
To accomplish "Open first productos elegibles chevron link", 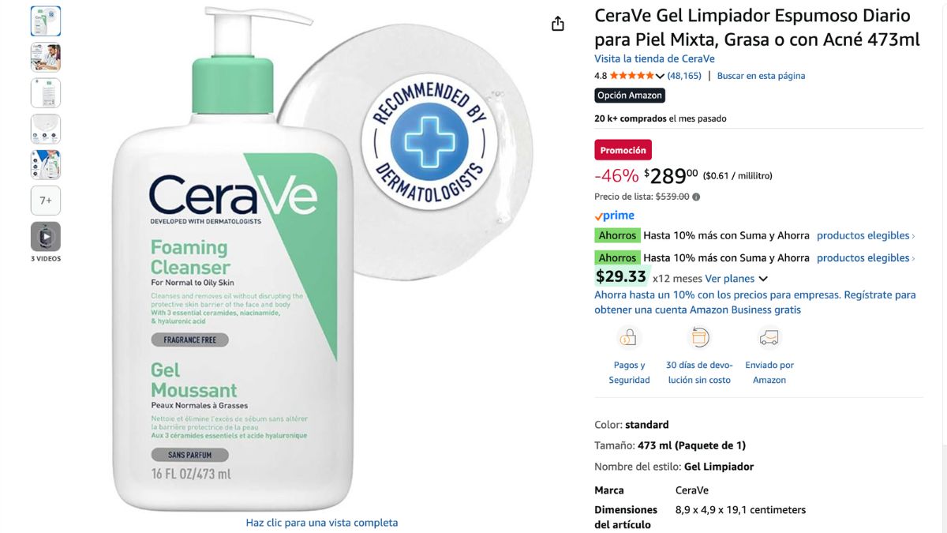I will (x=866, y=235).
